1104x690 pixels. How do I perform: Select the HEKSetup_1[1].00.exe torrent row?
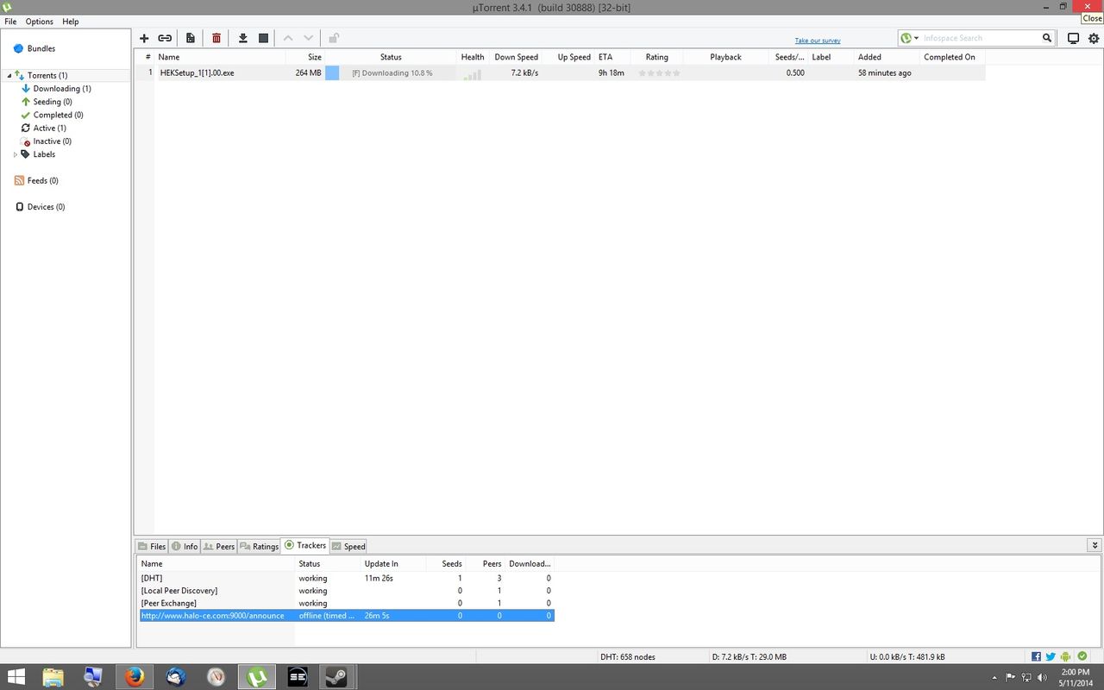[560, 73]
